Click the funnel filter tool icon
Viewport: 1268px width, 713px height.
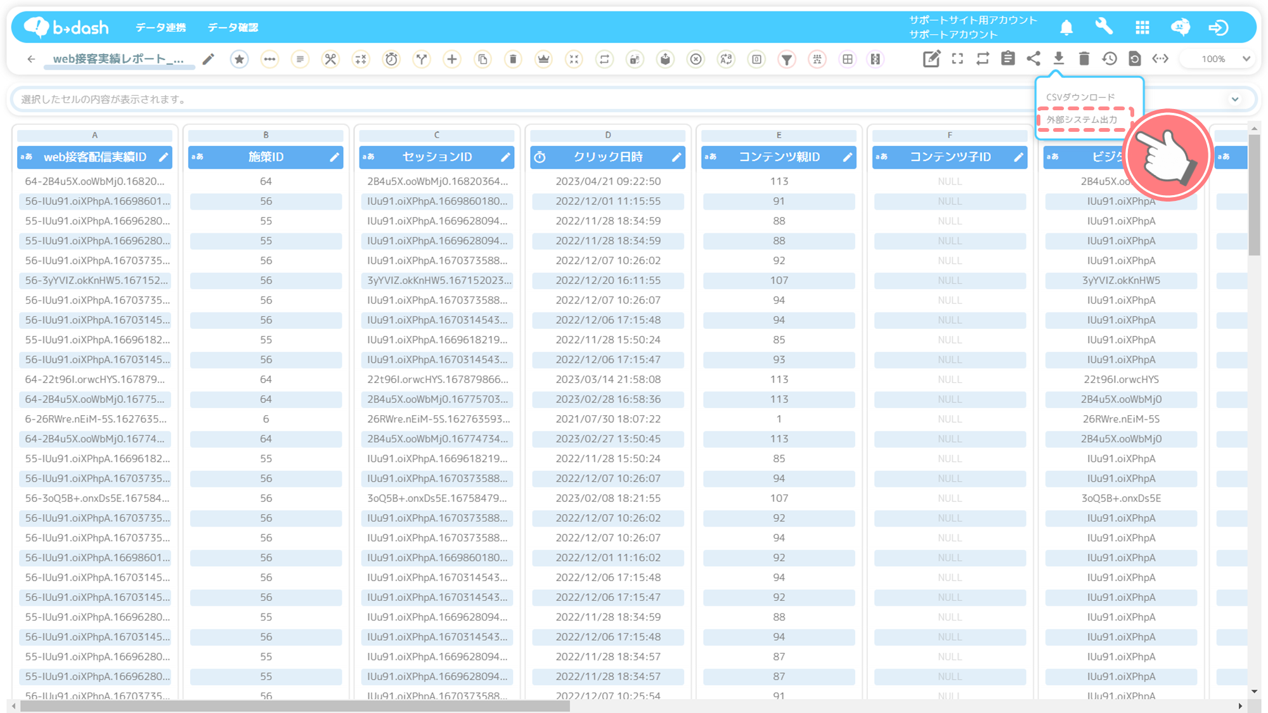pos(787,59)
